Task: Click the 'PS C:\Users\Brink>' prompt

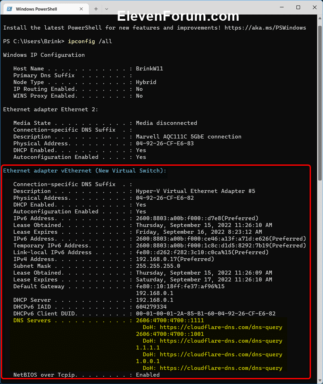Action: pos(34,41)
